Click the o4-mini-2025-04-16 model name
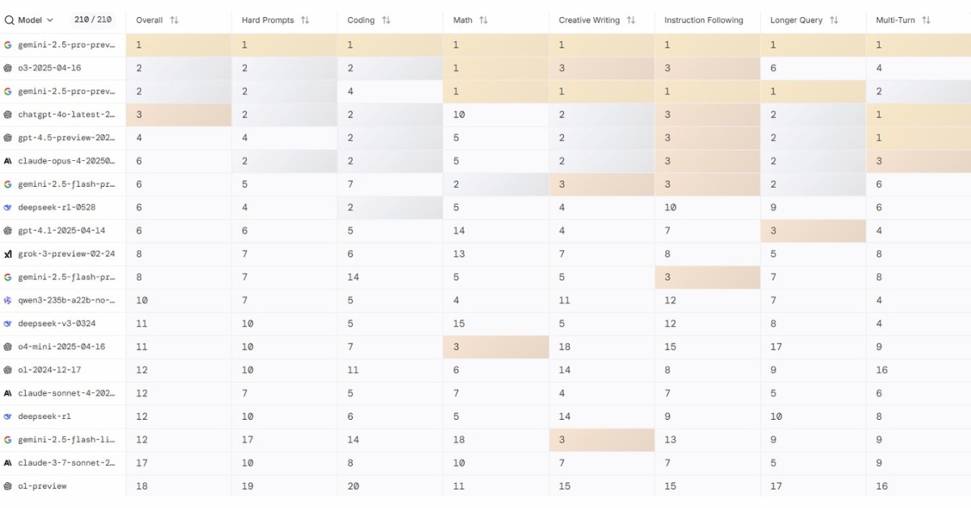This screenshot has height=508, width=971. (61, 347)
